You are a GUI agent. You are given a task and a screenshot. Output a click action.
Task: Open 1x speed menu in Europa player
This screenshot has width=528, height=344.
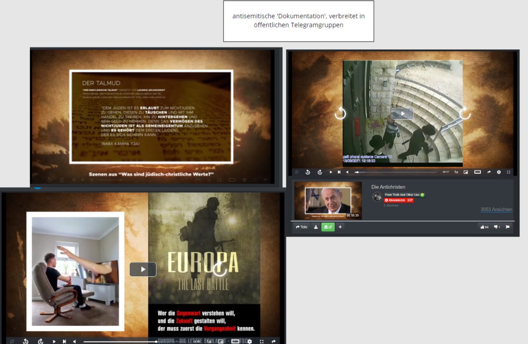[209, 341]
